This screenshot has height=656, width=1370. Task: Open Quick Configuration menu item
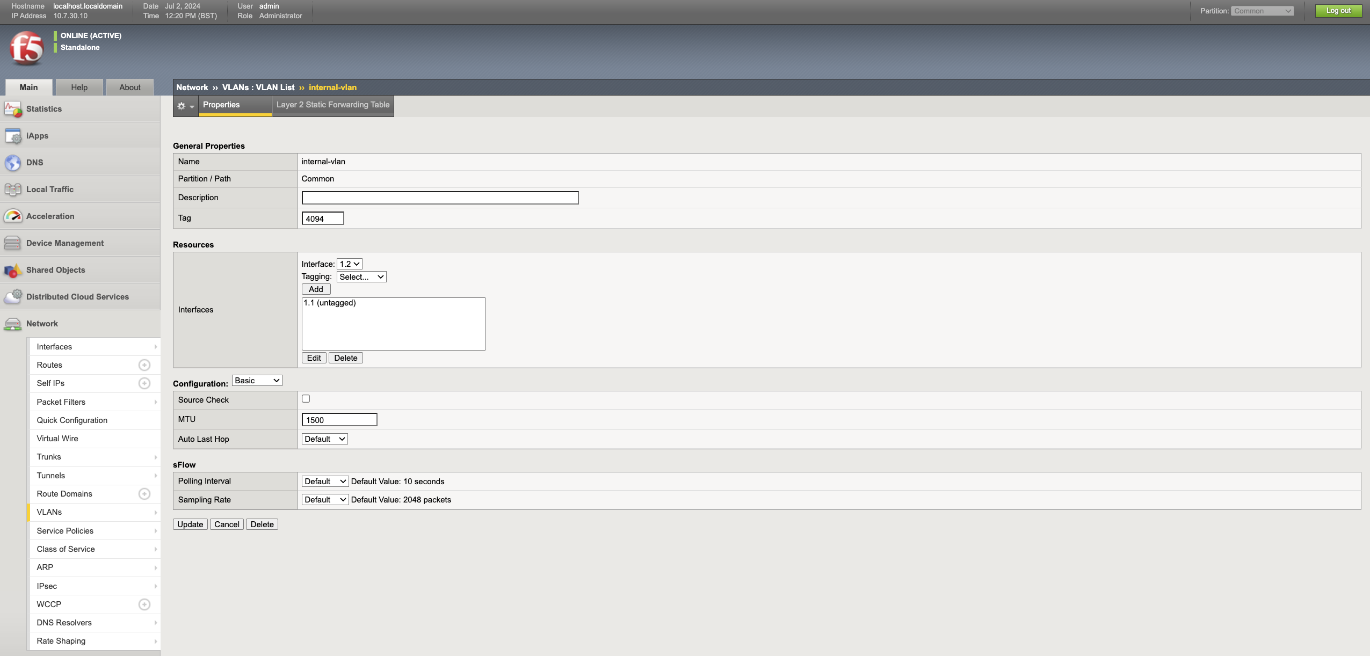tap(95, 420)
